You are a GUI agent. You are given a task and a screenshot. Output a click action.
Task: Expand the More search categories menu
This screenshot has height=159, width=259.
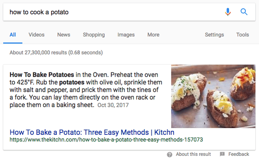pyautogui.click(x=153, y=35)
